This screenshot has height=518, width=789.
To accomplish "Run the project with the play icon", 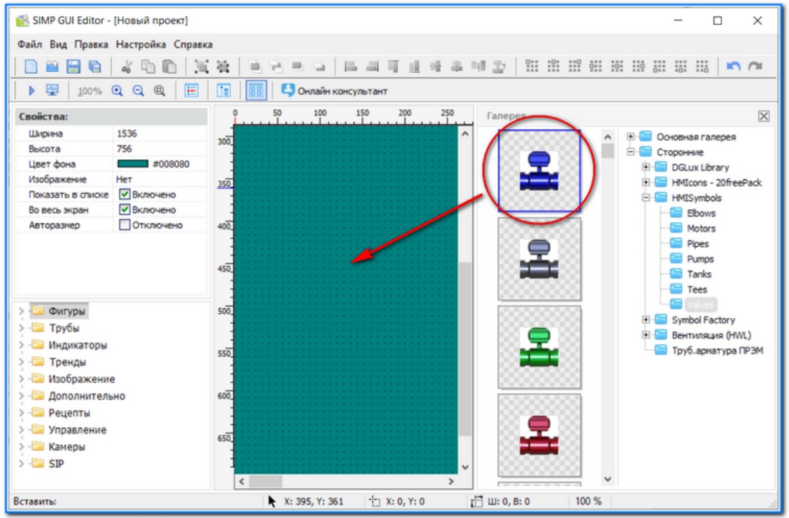I will click(x=31, y=91).
